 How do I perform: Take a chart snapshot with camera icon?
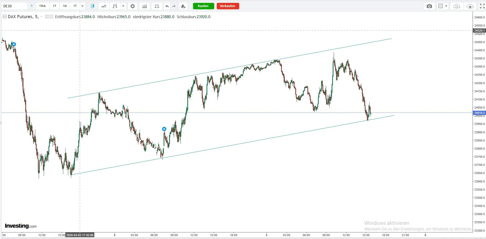[x=429, y=6]
